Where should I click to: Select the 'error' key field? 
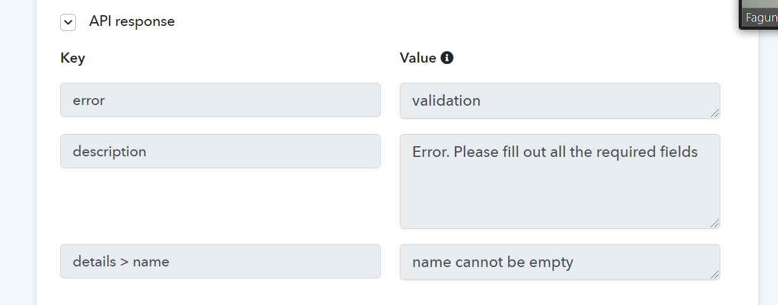pos(220,100)
